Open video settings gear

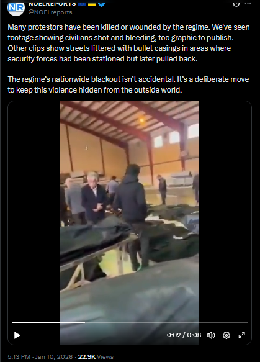226,335
